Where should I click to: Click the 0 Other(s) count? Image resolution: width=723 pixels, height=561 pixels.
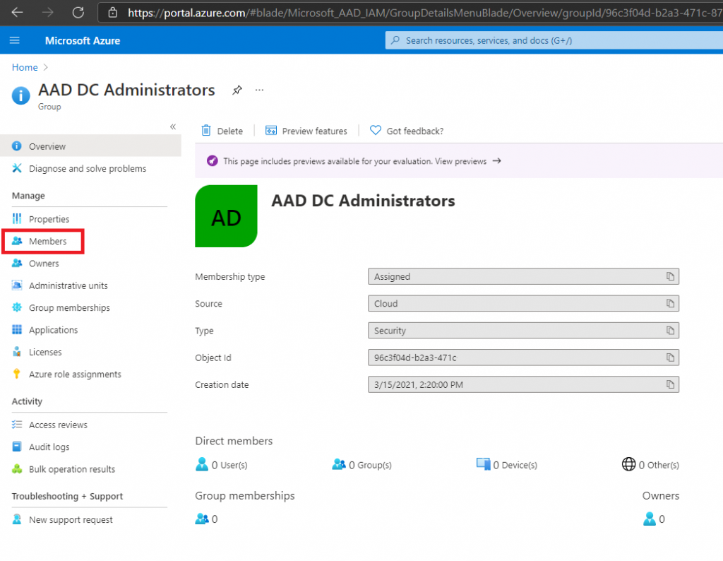pos(659,465)
